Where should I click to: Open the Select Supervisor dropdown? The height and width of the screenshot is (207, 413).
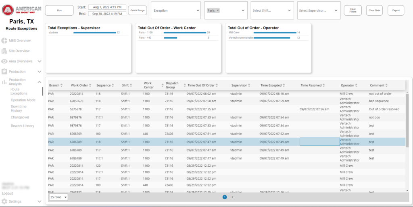point(319,10)
